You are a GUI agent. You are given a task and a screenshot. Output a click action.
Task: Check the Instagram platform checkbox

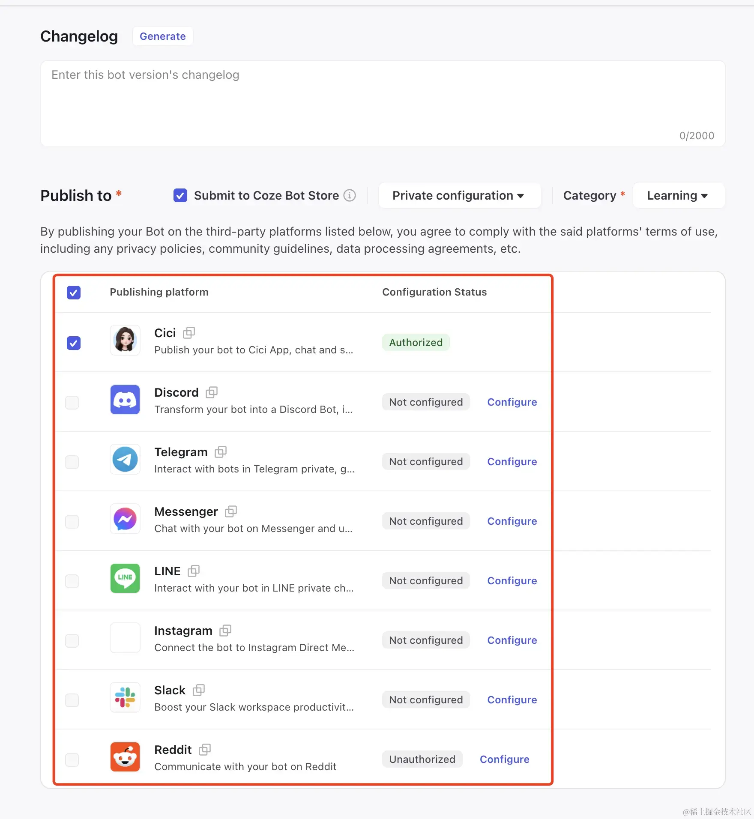point(72,641)
